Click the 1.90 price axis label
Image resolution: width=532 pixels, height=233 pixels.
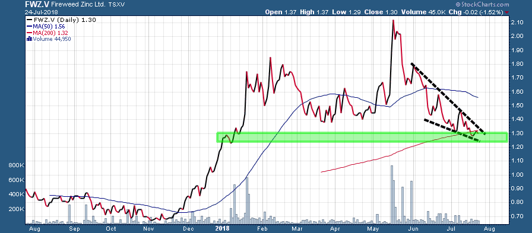click(x=517, y=50)
